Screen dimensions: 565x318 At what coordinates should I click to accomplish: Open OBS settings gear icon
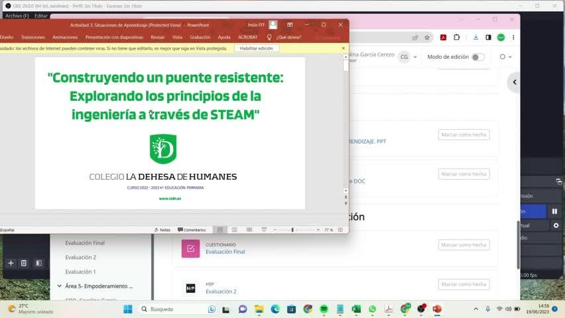pyautogui.click(x=556, y=225)
